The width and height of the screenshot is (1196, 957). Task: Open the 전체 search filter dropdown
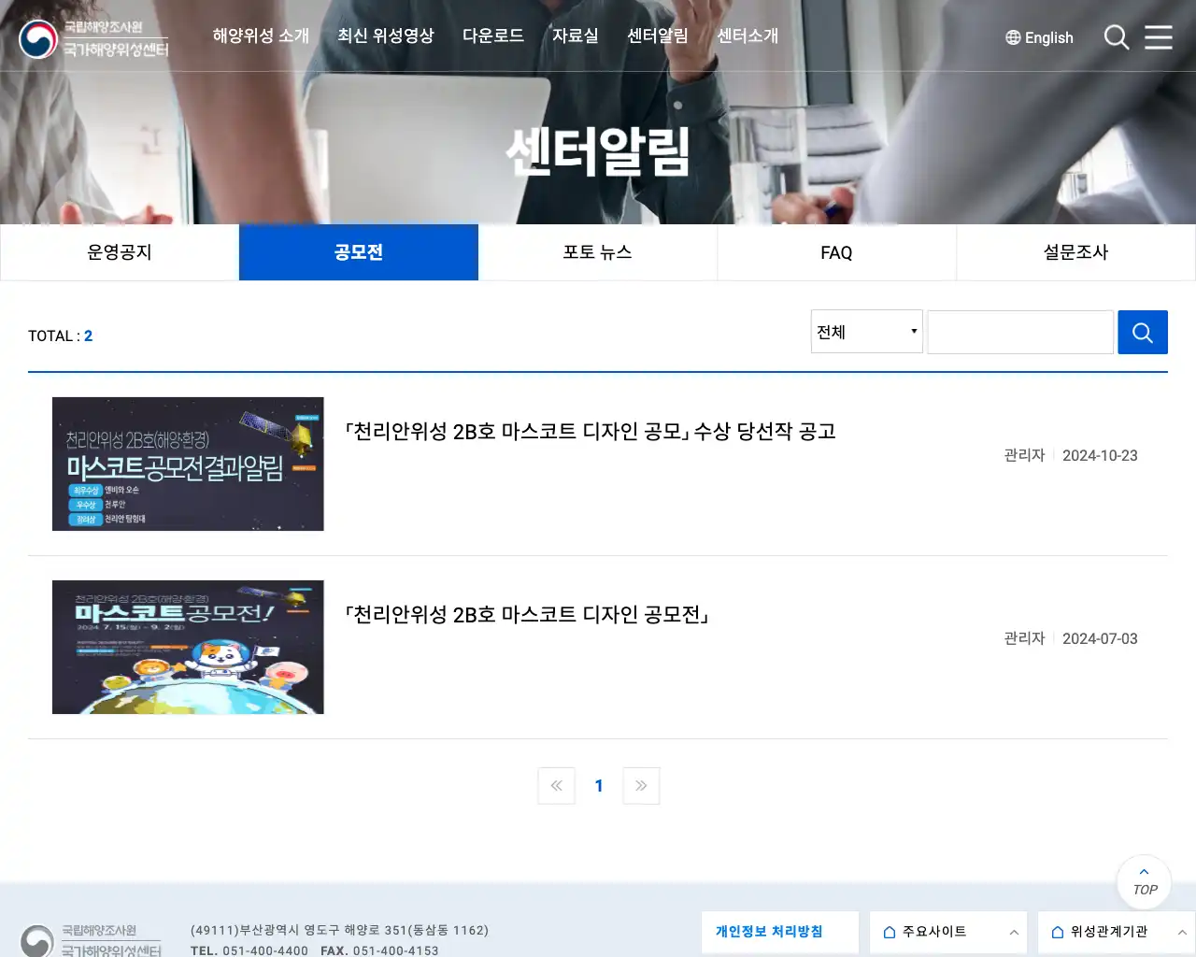pos(866,332)
